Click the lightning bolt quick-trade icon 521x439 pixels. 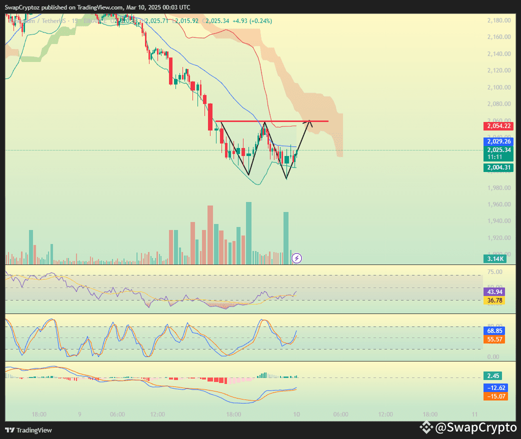(x=296, y=258)
